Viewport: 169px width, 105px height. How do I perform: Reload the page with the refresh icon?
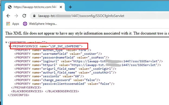point(24,16)
